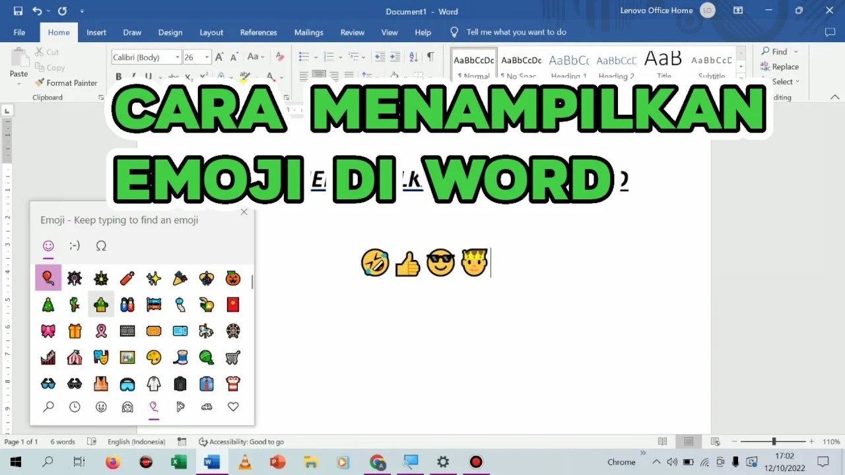The height and width of the screenshot is (475, 845).
Task: Open the References ribbon tab
Action: click(x=259, y=32)
